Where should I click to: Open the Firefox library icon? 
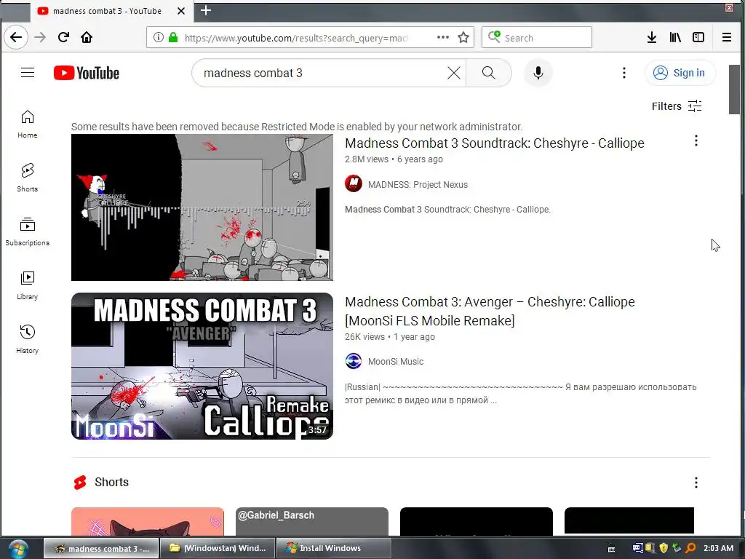coord(675,37)
